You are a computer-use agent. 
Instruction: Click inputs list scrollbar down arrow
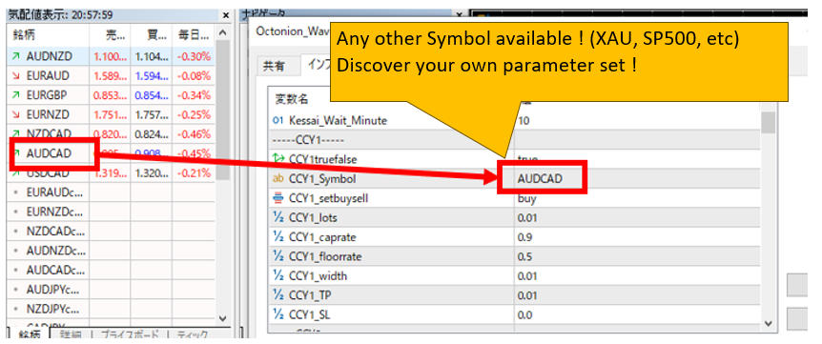[768, 324]
